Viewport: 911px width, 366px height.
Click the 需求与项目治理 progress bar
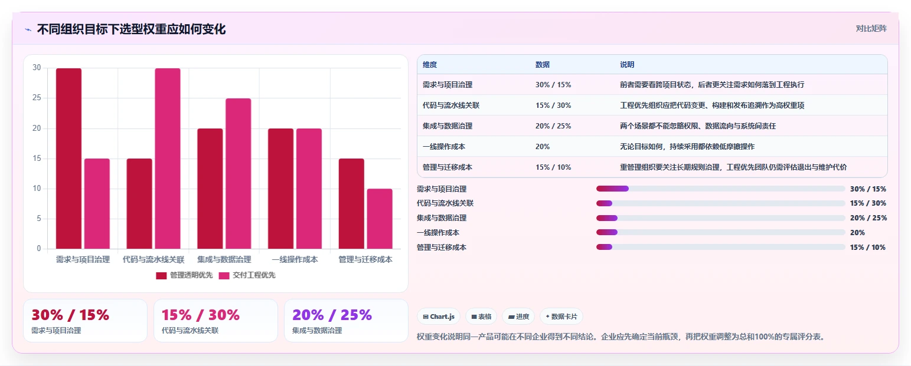point(720,189)
